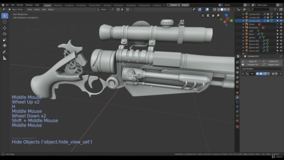Screen dimensions: 284x160
Task: Expand the Sphere.004 outliner row
Action: (243, 51)
